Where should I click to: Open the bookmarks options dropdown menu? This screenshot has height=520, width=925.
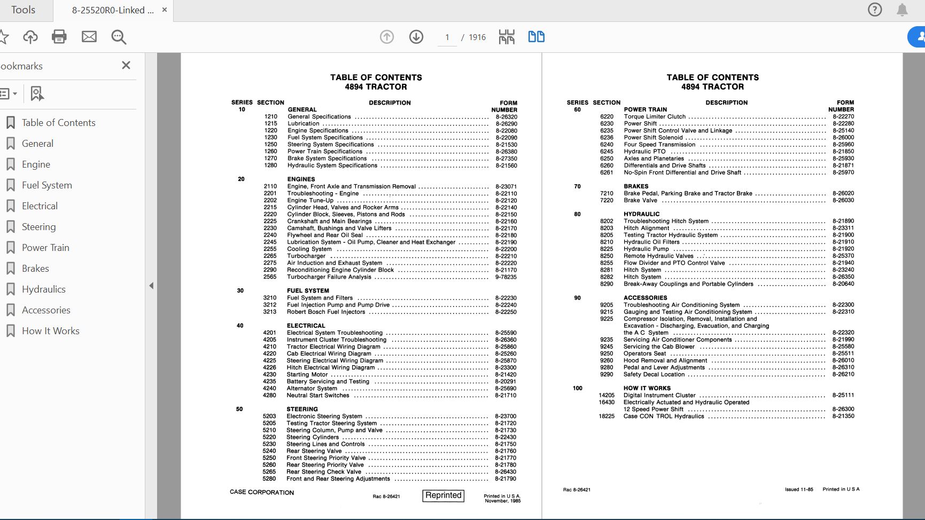coord(9,94)
